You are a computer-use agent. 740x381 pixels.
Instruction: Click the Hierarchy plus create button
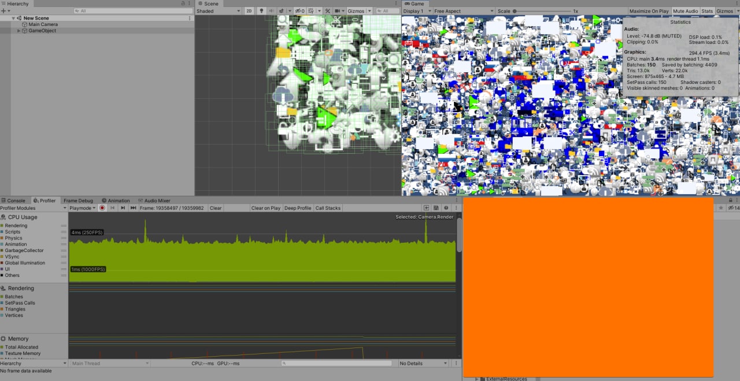coord(4,11)
